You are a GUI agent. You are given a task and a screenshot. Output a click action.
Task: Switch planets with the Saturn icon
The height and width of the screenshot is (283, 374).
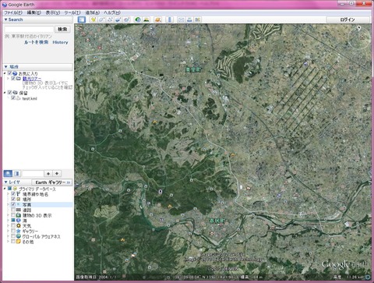point(158,19)
